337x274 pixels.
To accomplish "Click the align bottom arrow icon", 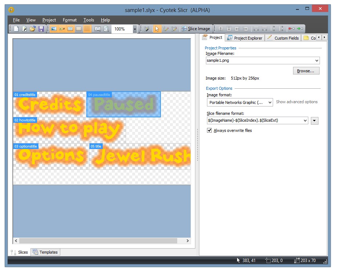I will [229, 29].
